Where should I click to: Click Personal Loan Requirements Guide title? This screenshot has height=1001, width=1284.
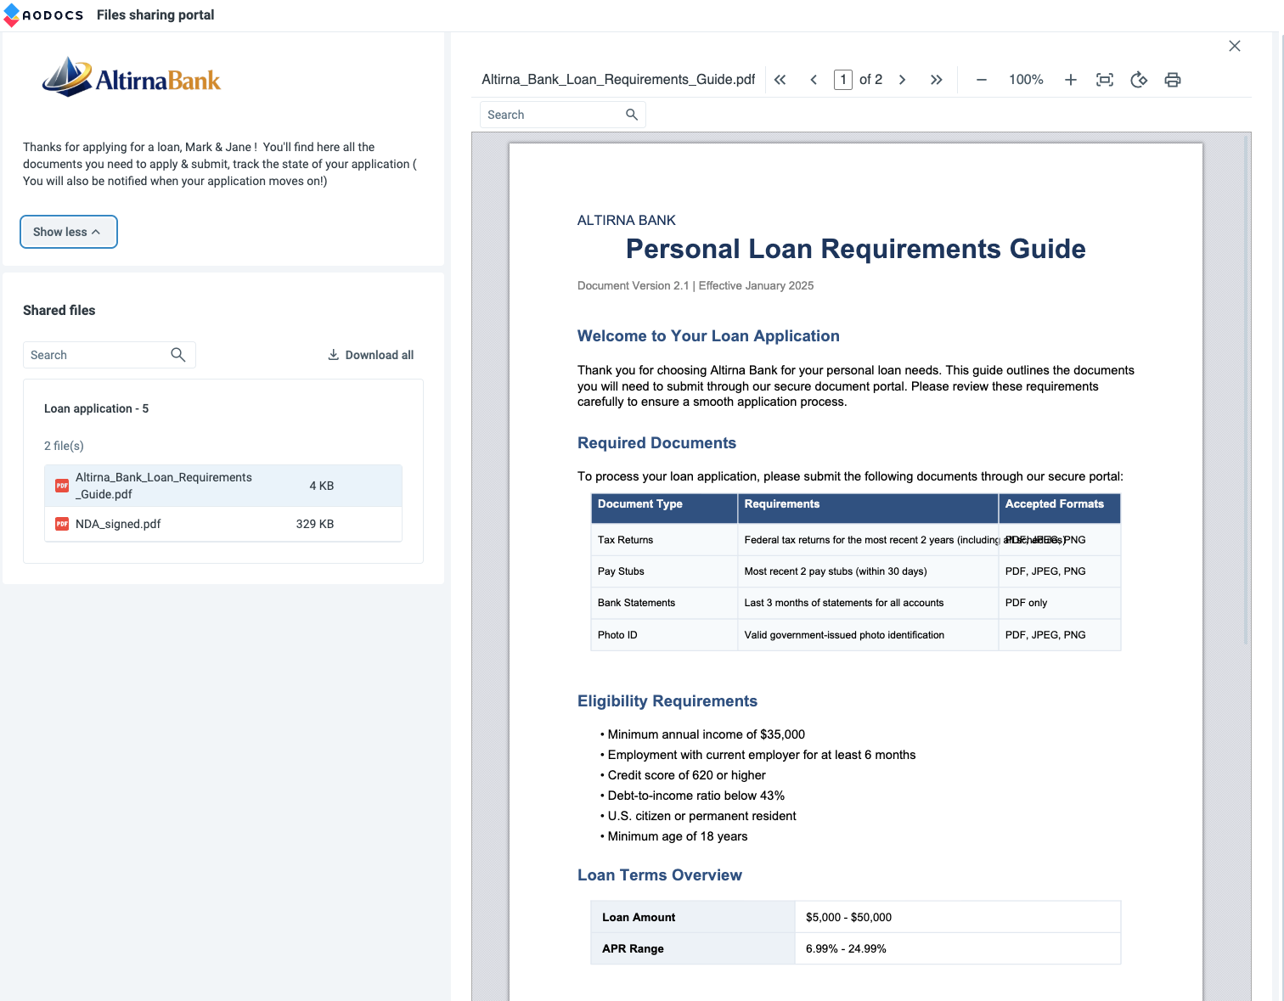(856, 249)
